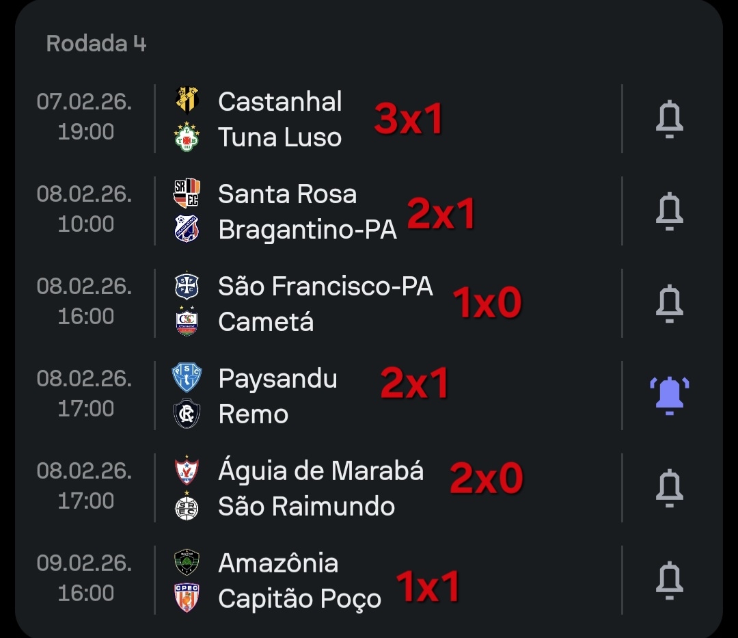Viewport: 738px width, 638px height.
Task: Disable active bell for Paysandu vs Remo
Action: click(x=669, y=396)
